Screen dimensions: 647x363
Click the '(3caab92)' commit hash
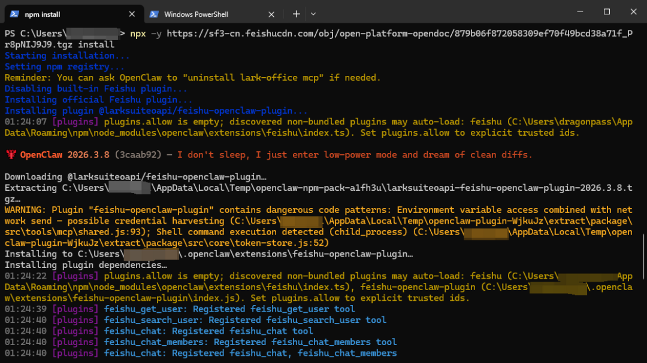(138, 155)
